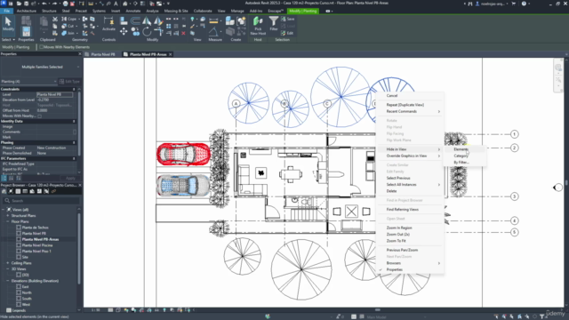The width and height of the screenshot is (569, 320).
Task: Click the Default 3D View house icon
Action: tap(124, 4)
